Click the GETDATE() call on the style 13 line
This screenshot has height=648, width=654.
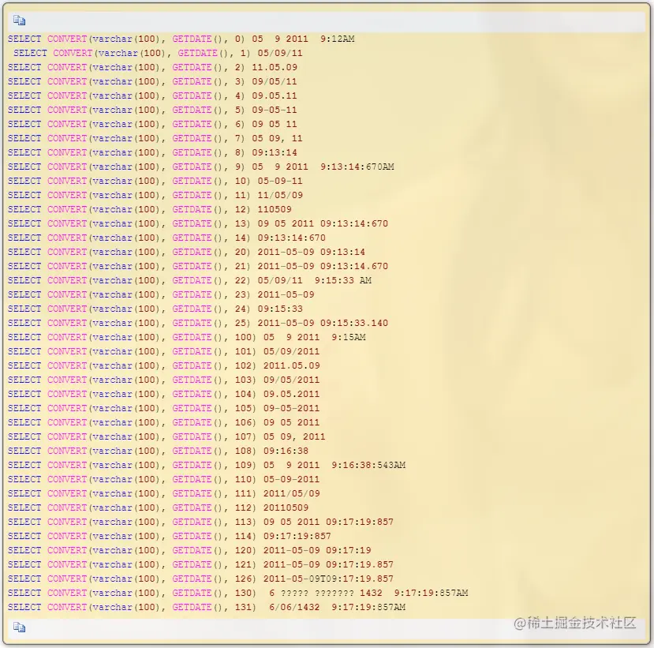tap(192, 223)
